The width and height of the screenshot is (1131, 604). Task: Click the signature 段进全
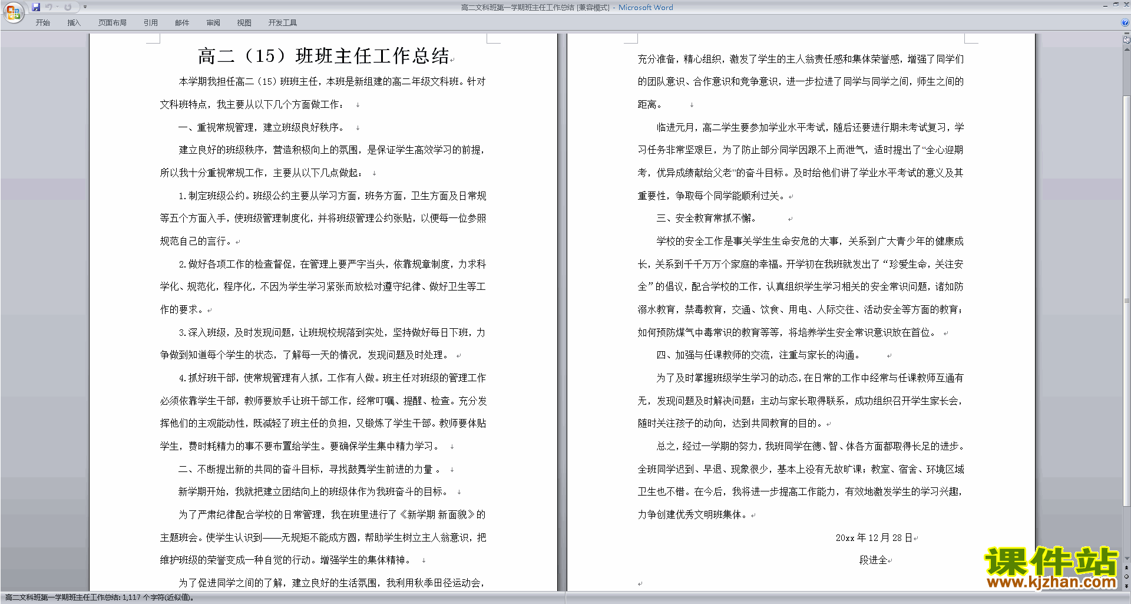point(873,560)
